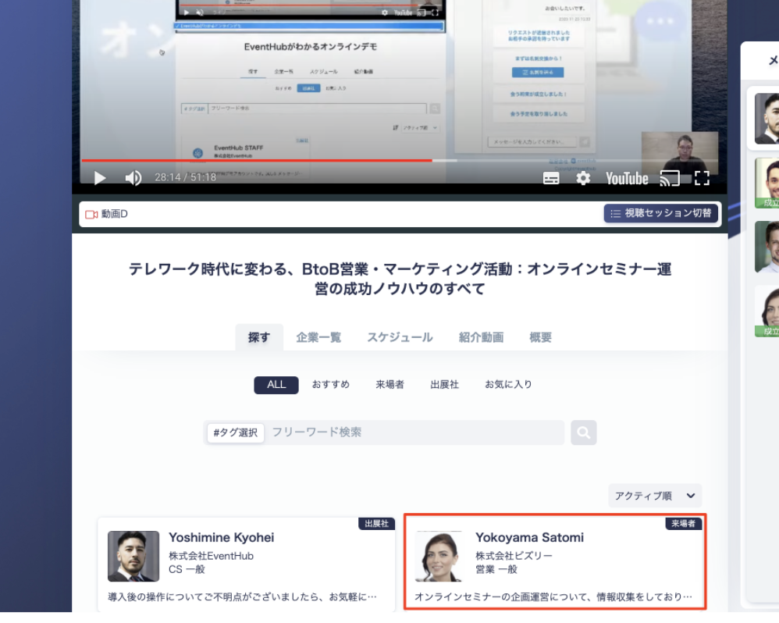Viewport: 779px width, 623px height.
Task: Click the 28:14 / 51:18 timestamp
Action: 185,177
